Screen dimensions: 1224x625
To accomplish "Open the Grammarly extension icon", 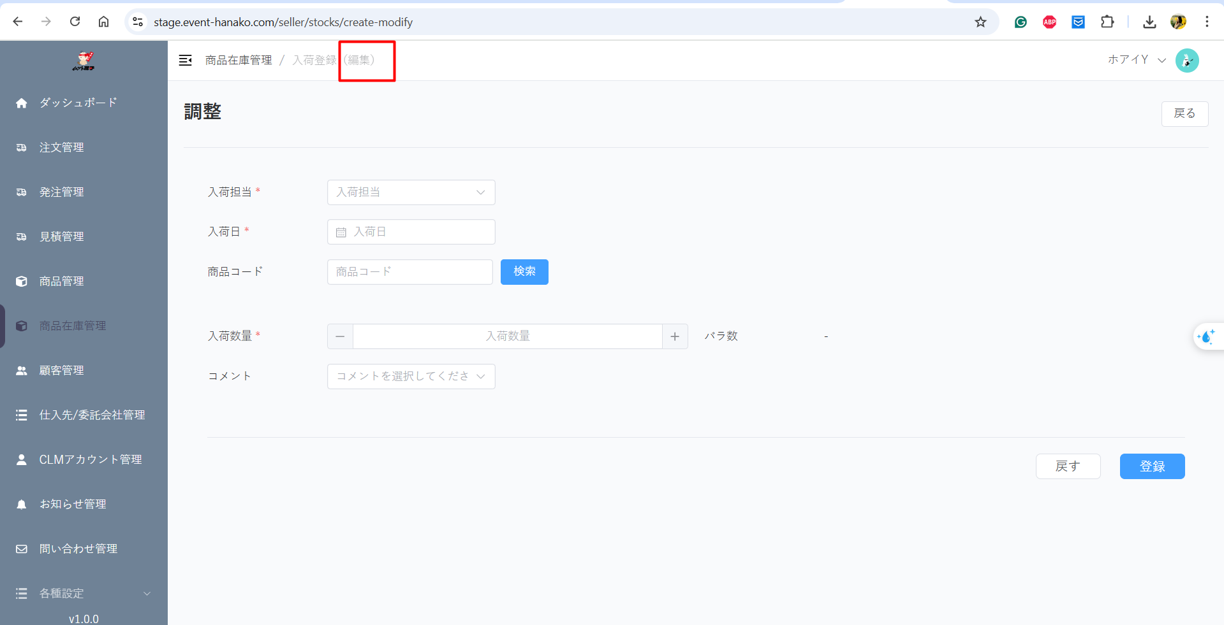I will pos(1021,22).
